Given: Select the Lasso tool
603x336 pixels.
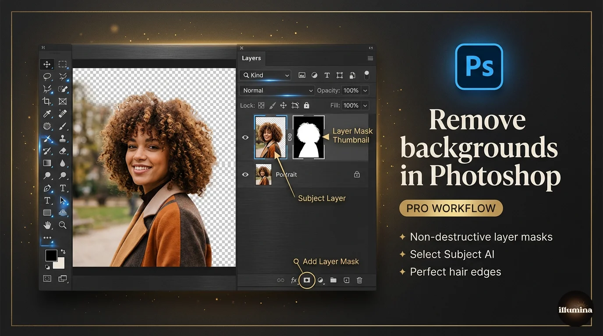Looking at the screenshot, I should pos(47,77).
